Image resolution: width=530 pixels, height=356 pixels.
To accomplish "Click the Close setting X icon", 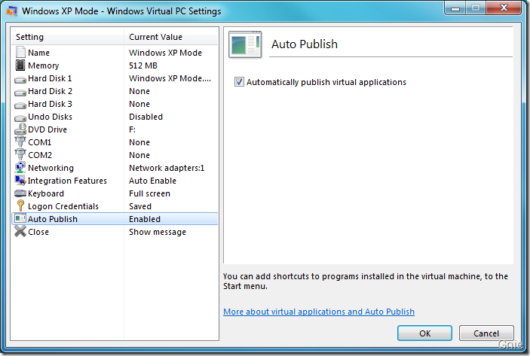I will pos(20,232).
